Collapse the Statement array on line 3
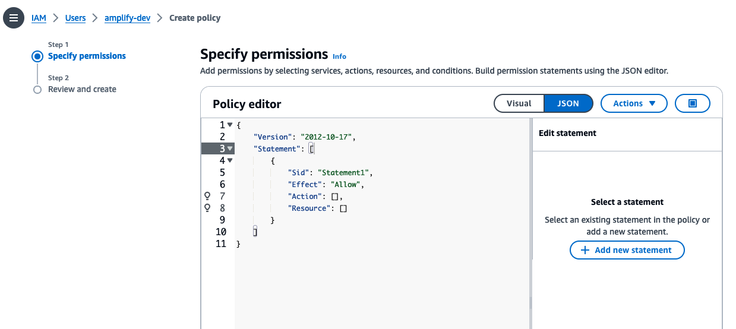Image resolution: width=736 pixels, height=329 pixels. click(230, 148)
